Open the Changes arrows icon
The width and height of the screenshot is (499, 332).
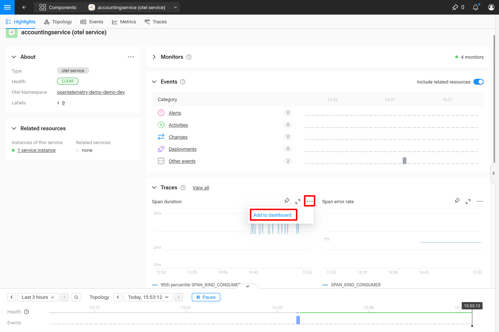[x=161, y=137]
